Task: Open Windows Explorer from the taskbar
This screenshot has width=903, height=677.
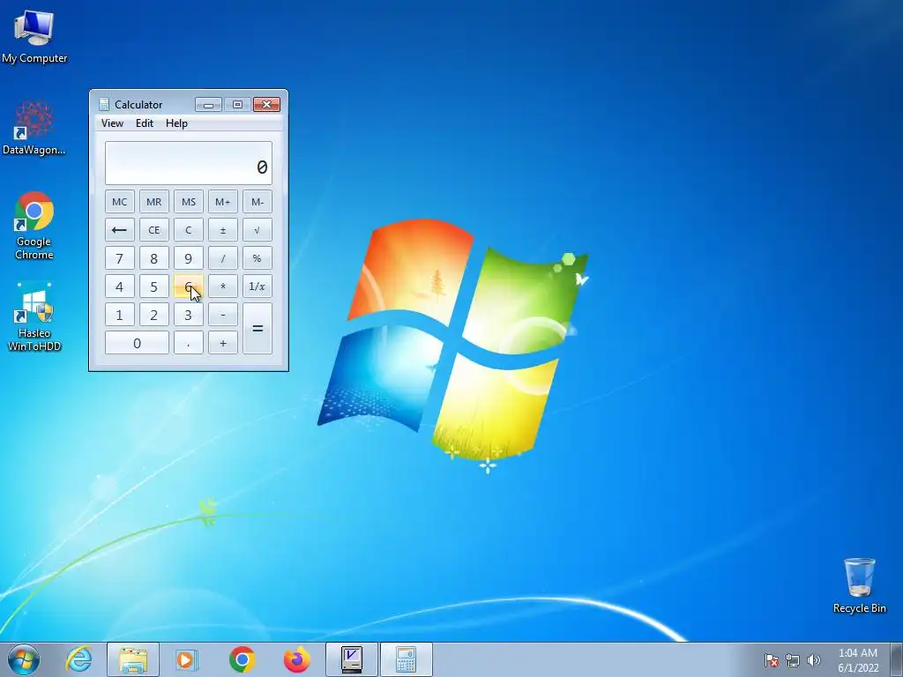Action: [133, 659]
